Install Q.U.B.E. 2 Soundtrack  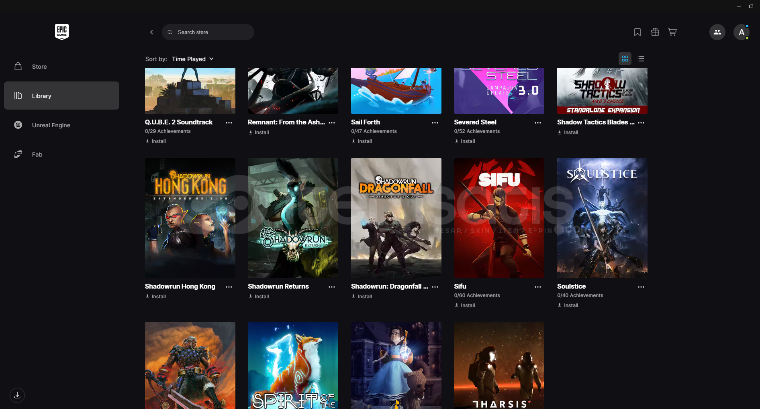click(155, 141)
